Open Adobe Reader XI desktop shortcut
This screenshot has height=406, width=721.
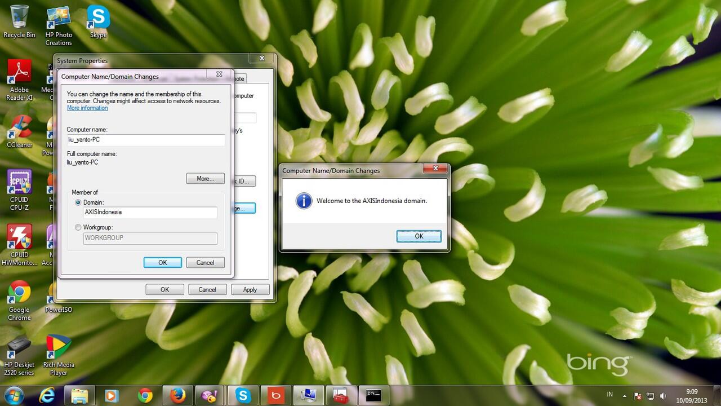pyautogui.click(x=19, y=81)
